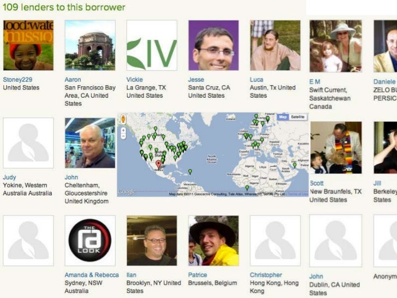Screen dimensions: 397x298
Task: Switch map to Map view
Action: [x=283, y=117]
